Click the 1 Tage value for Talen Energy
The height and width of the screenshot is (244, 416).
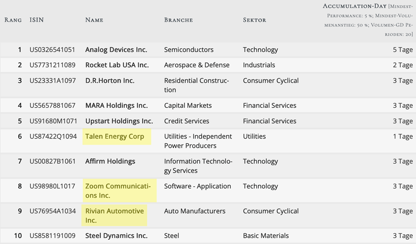coord(403,136)
